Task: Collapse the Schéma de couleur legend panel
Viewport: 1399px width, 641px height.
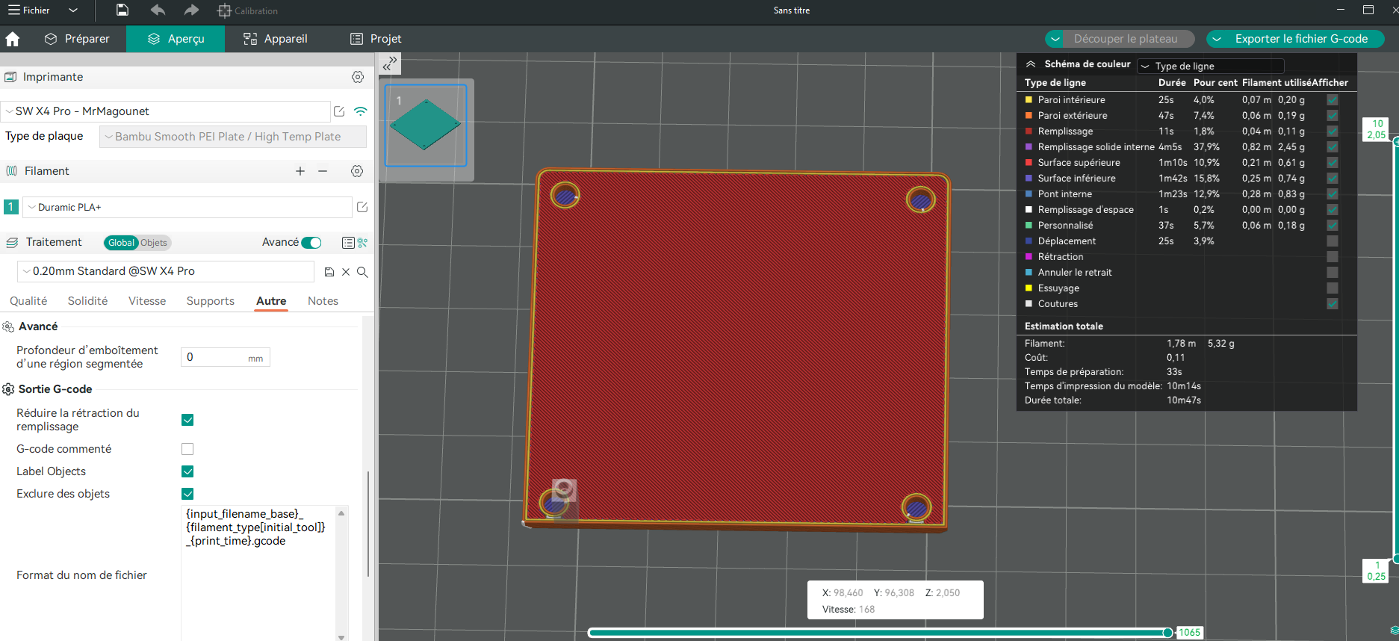Action: [x=1031, y=64]
